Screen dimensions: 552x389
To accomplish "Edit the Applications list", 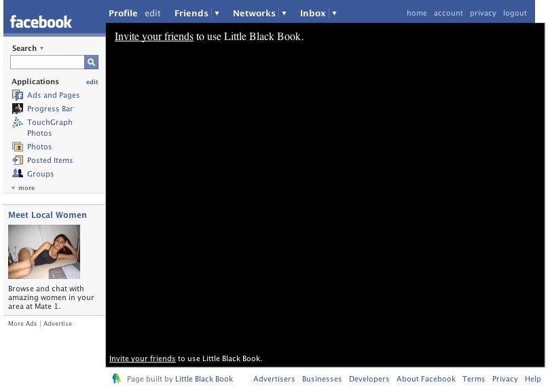I will click(92, 82).
